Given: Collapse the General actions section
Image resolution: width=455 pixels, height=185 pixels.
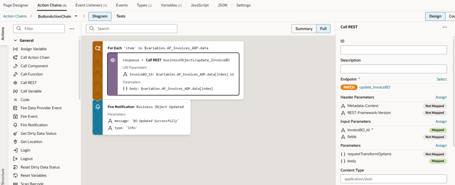Looking at the screenshot, I should (x=15, y=40).
